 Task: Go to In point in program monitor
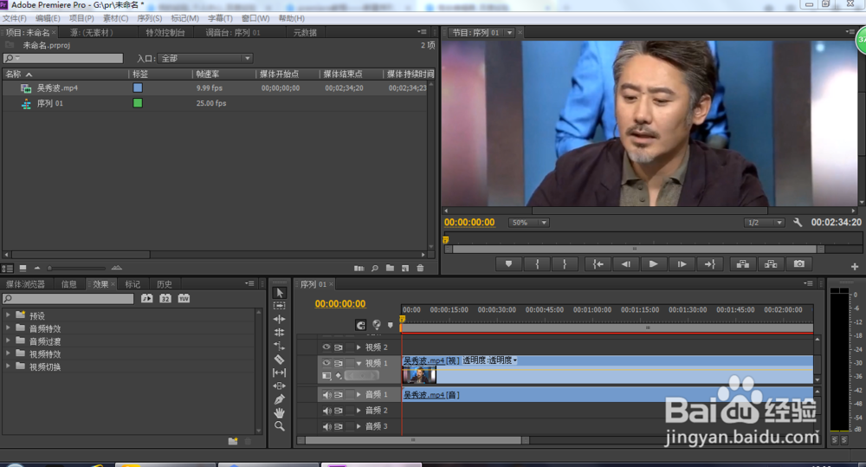[x=598, y=264]
